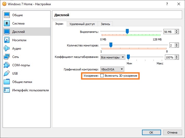This screenshot has height=138, width=185.
Task: Switch to the Удаленный доступ tab
Action: click(x=82, y=24)
